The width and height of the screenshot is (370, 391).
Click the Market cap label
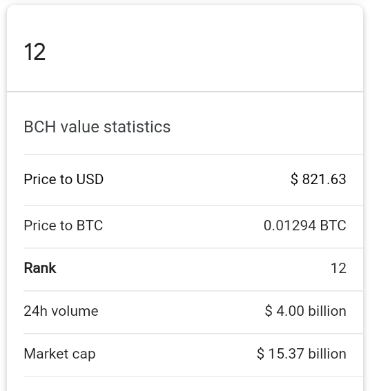click(x=59, y=354)
